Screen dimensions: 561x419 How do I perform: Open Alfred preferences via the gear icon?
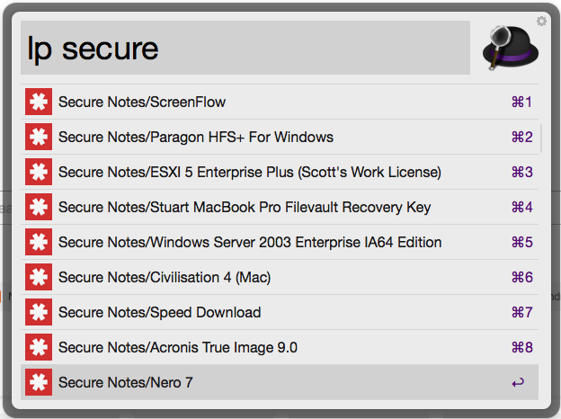(x=541, y=21)
